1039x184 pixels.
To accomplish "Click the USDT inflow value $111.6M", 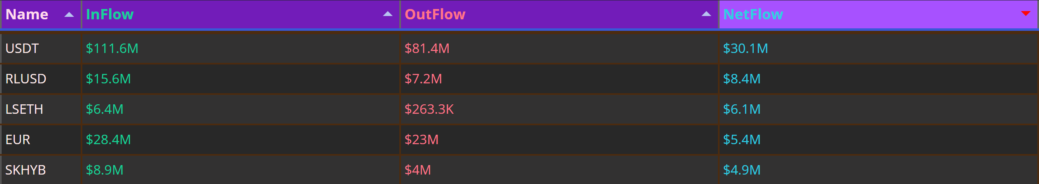I will [x=112, y=48].
